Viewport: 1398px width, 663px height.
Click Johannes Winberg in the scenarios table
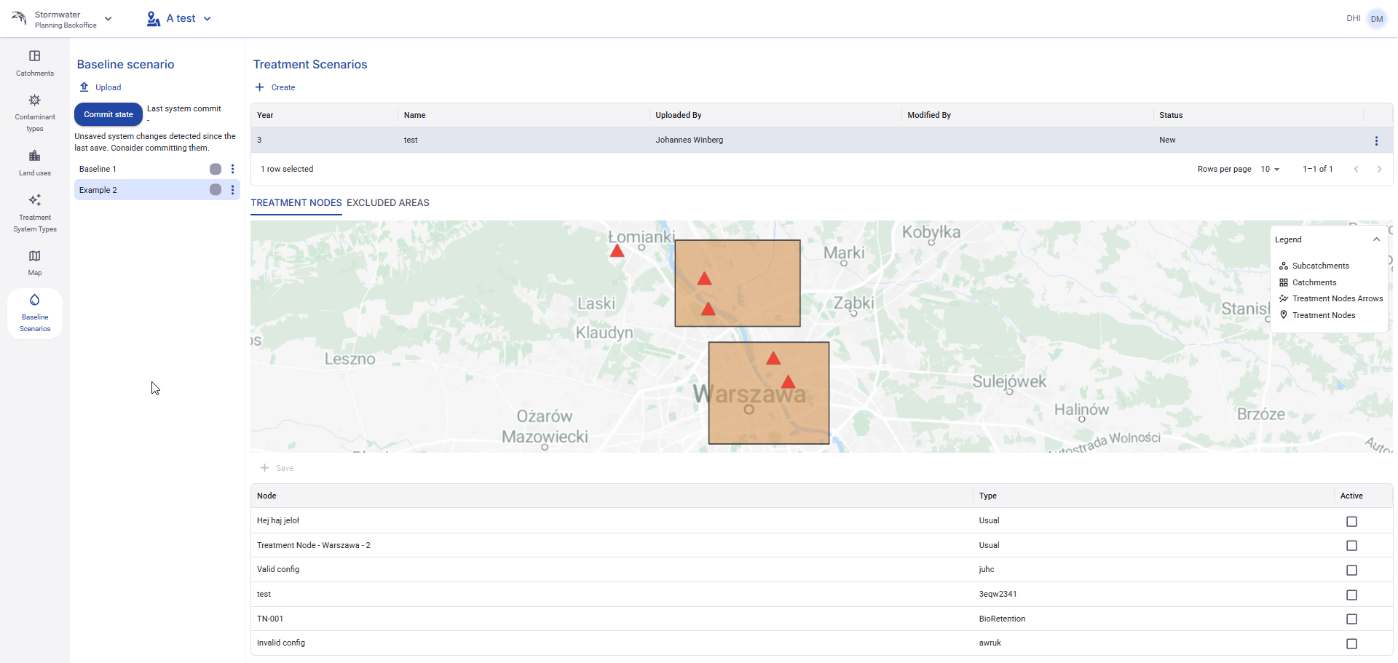tap(689, 140)
